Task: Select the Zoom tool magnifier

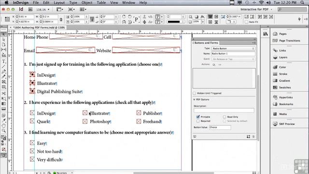Action: [x=3, y=130]
